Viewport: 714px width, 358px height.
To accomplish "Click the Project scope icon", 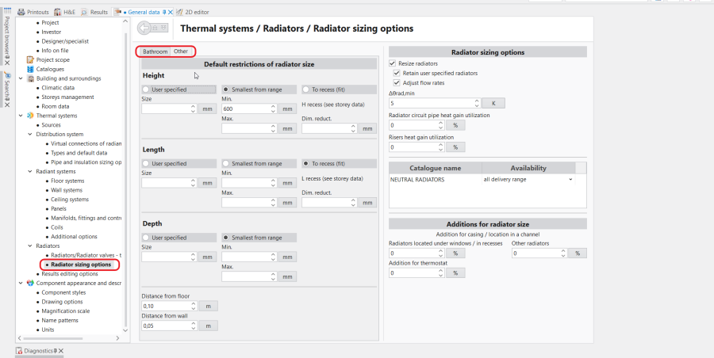I will [30, 59].
